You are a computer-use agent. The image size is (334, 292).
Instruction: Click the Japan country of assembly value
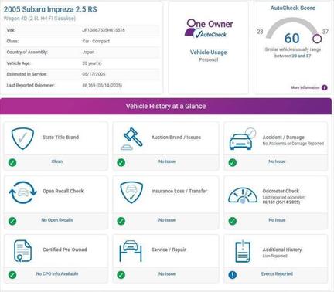click(x=88, y=52)
